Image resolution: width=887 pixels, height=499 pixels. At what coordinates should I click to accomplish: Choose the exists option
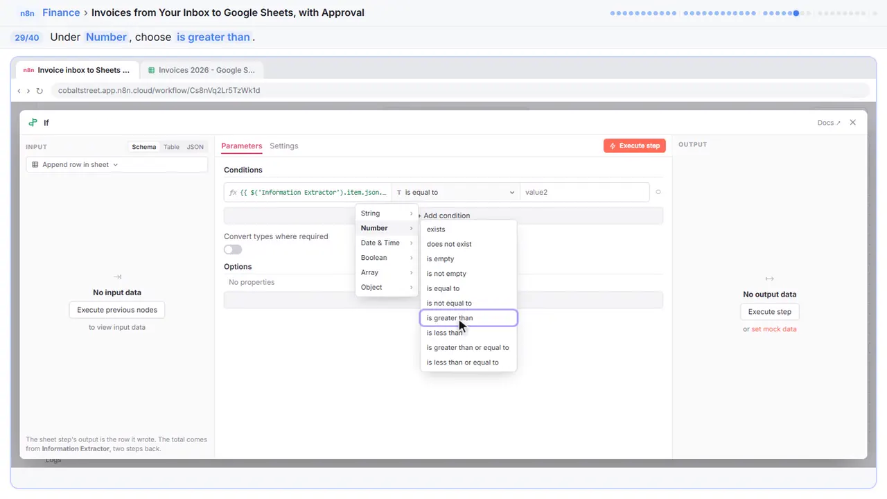468,229
